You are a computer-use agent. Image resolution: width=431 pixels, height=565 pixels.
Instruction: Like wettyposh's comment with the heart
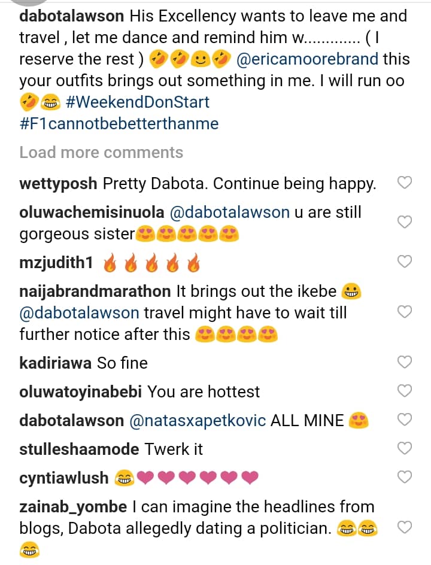(x=405, y=183)
